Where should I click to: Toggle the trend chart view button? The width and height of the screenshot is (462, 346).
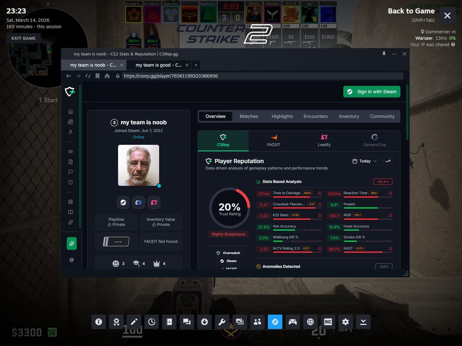pos(388,161)
